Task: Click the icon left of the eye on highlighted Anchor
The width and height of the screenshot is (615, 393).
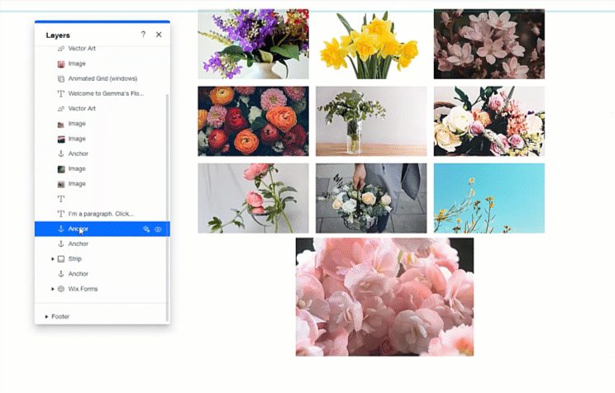Action: pos(146,230)
